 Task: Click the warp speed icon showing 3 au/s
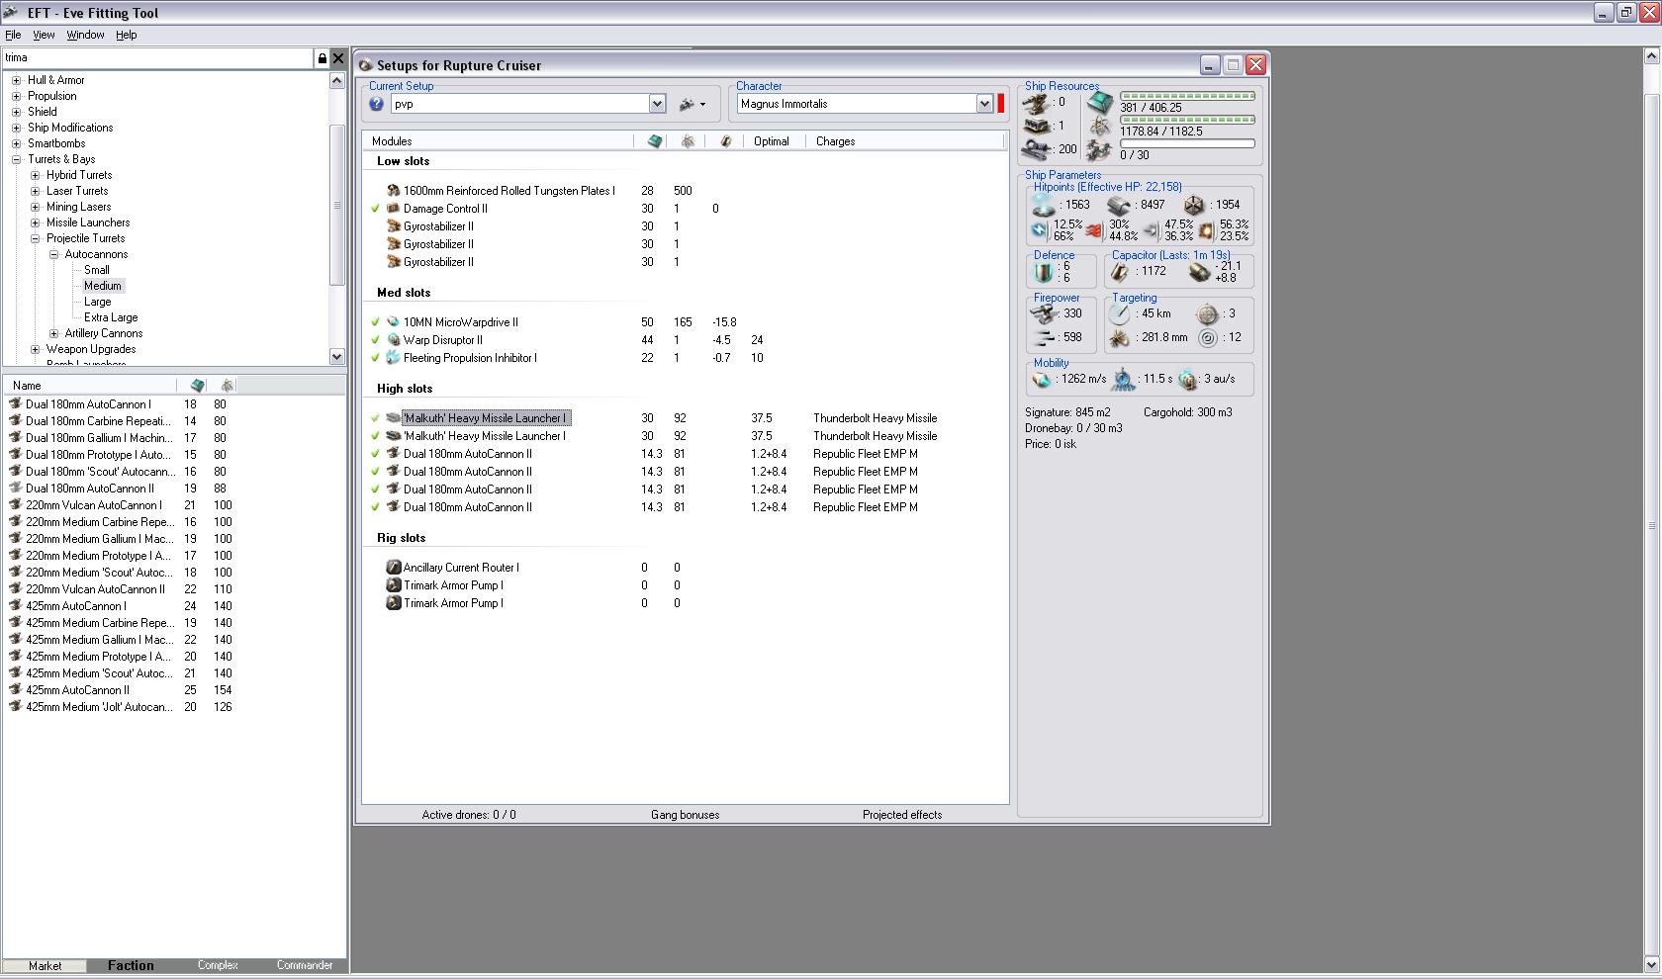tap(1188, 380)
